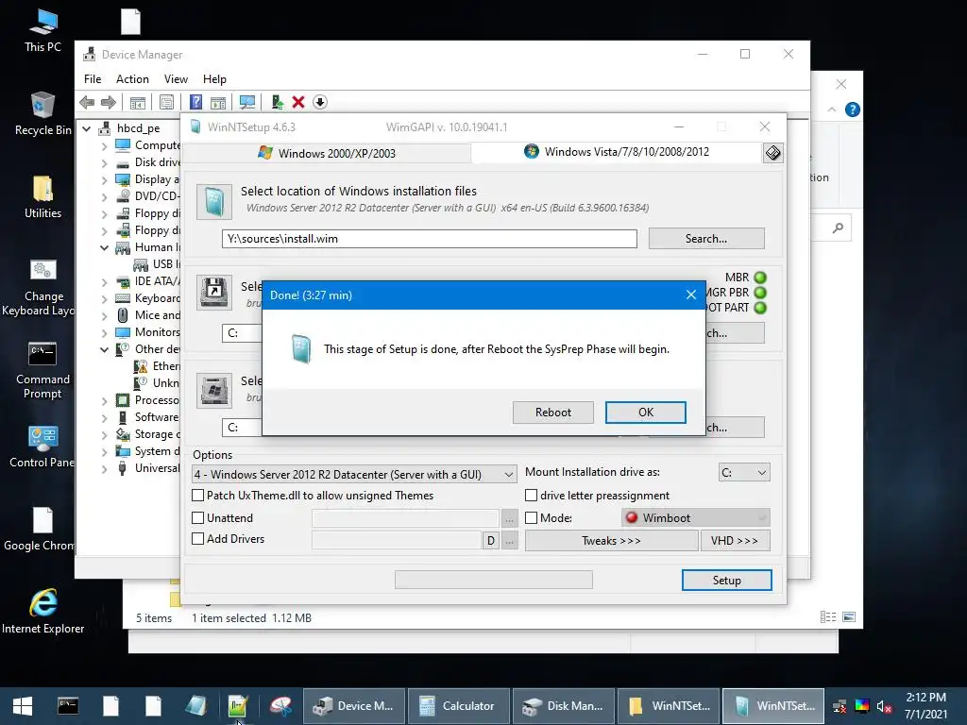Click the MBR green status light
Viewport: 967px width, 725px height.
pos(760,278)
